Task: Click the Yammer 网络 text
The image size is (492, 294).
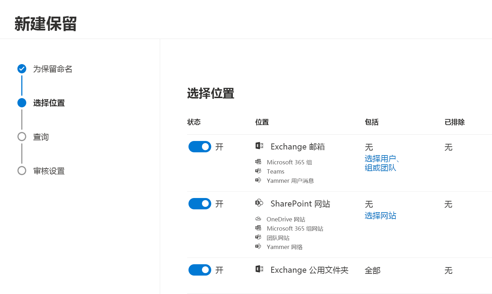Action: pos(285,247)
